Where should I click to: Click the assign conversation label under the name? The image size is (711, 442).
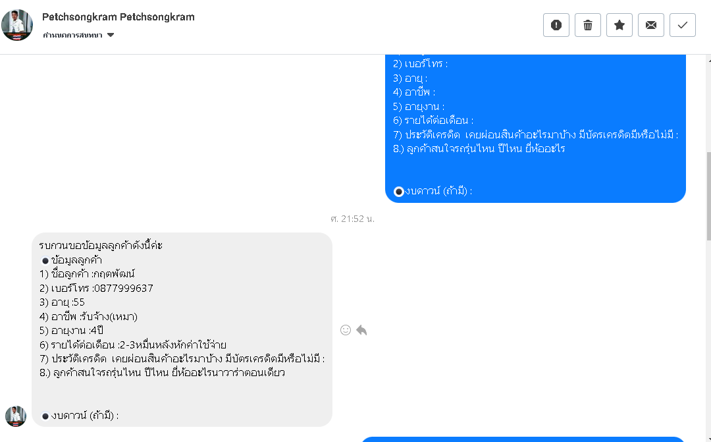click(x=72, y=35)
